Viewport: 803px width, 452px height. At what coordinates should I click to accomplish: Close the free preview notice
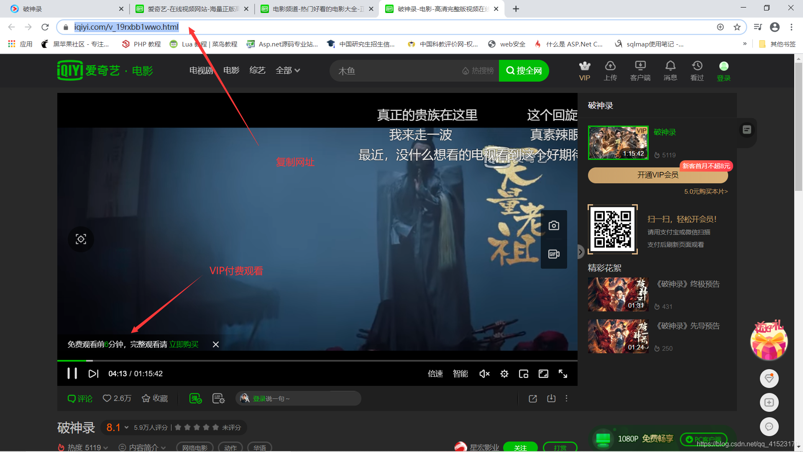[x=216, y=344]
